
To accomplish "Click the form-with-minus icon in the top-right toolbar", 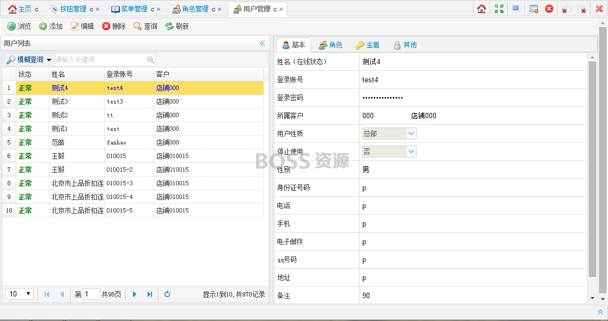I will click(x=533, y=9).
